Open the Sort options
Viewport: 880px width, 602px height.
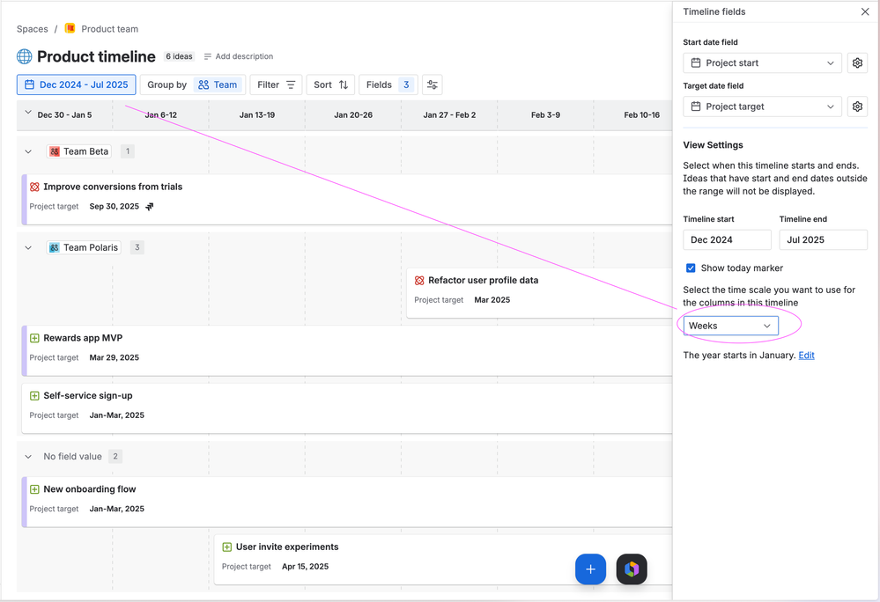[x=330, y=84]
